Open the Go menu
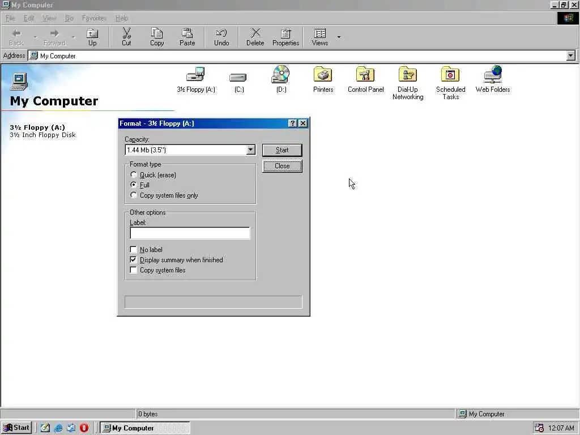The image size is (580, 435). (69, 18)
